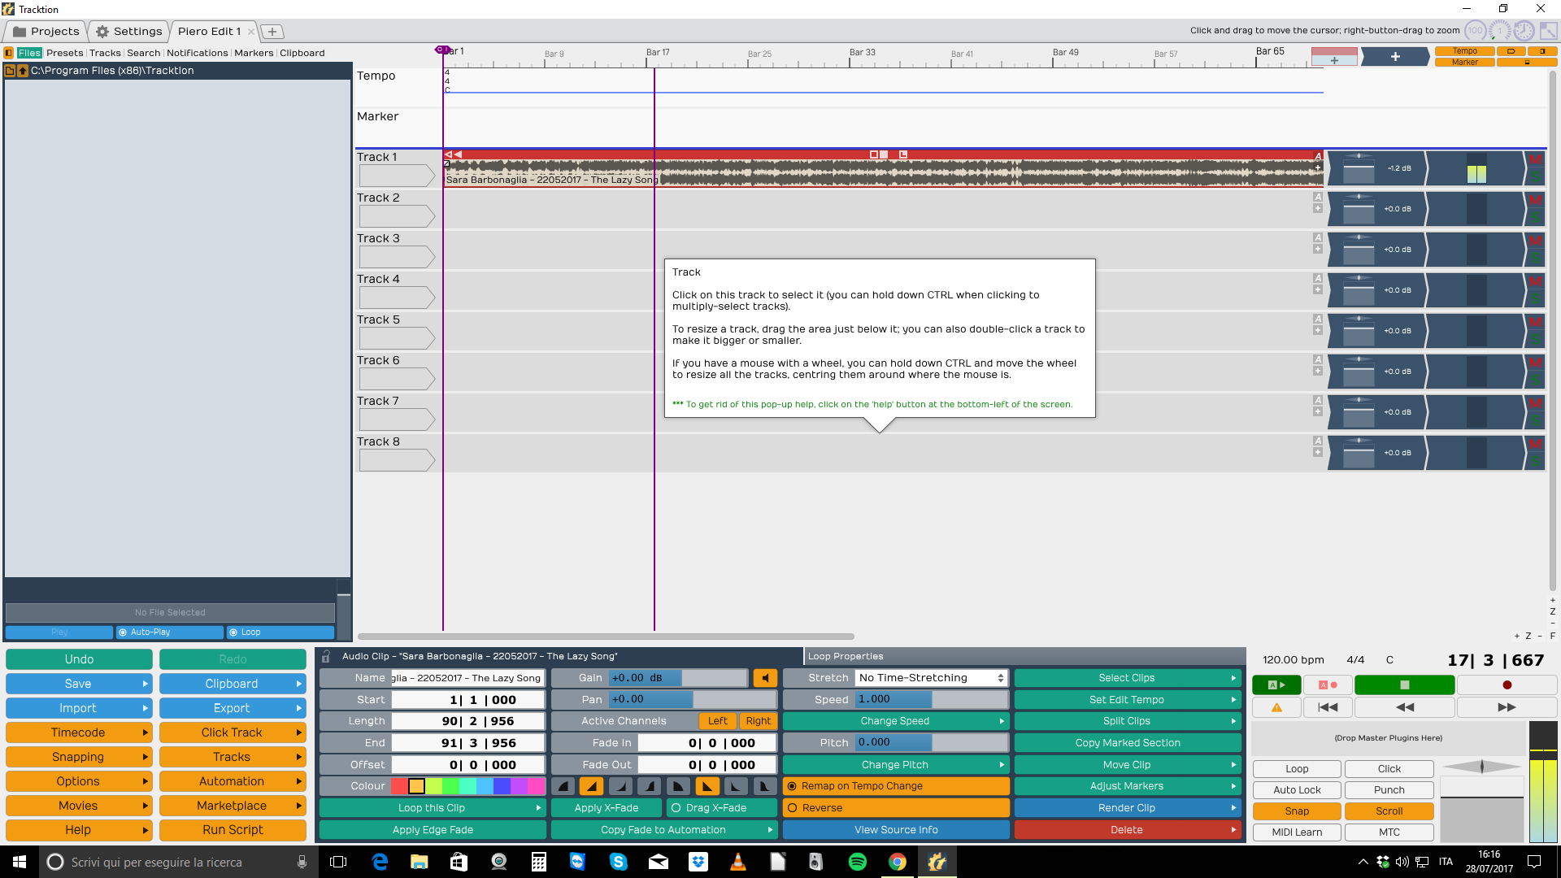The image size is (1561, 878).
Task: Enable the Loop toggle in transport
Action: click(1297, 769)
